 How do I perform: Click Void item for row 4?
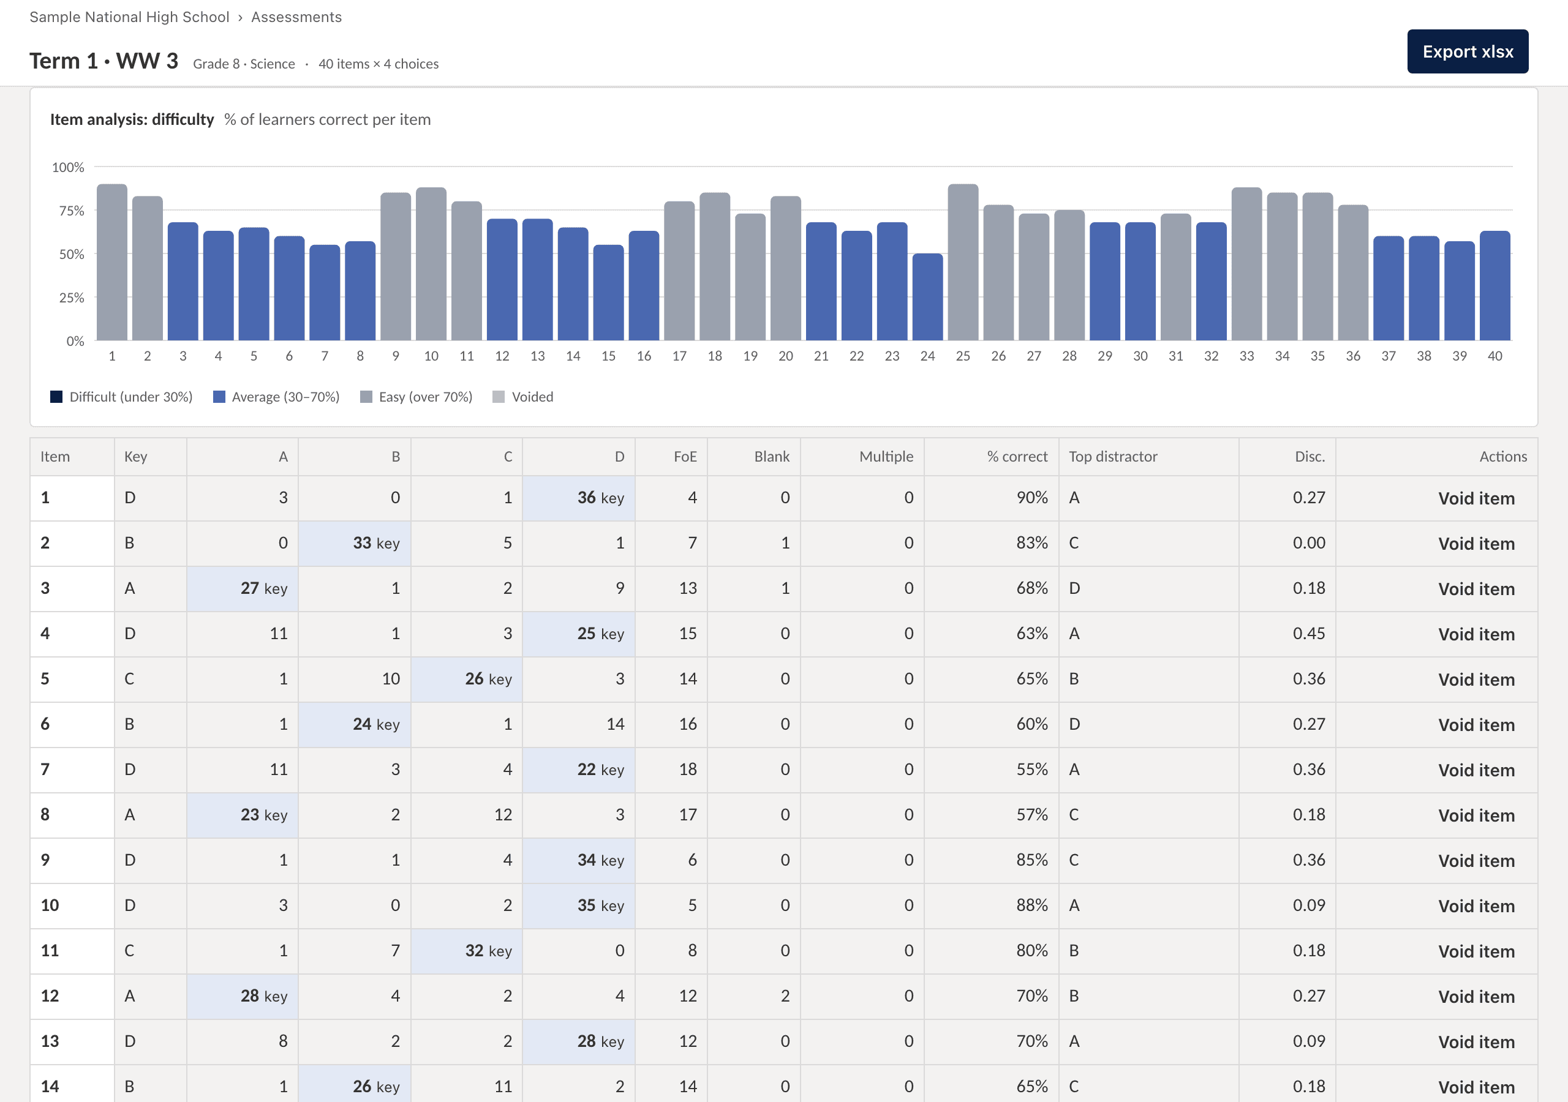(x=1476, y=634)
